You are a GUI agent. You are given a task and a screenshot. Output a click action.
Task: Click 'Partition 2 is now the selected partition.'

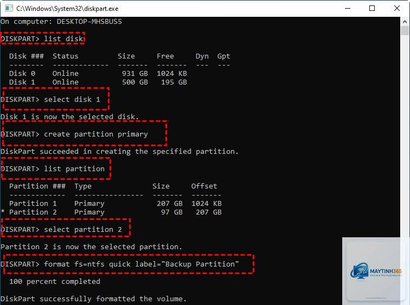pos(91,247)
